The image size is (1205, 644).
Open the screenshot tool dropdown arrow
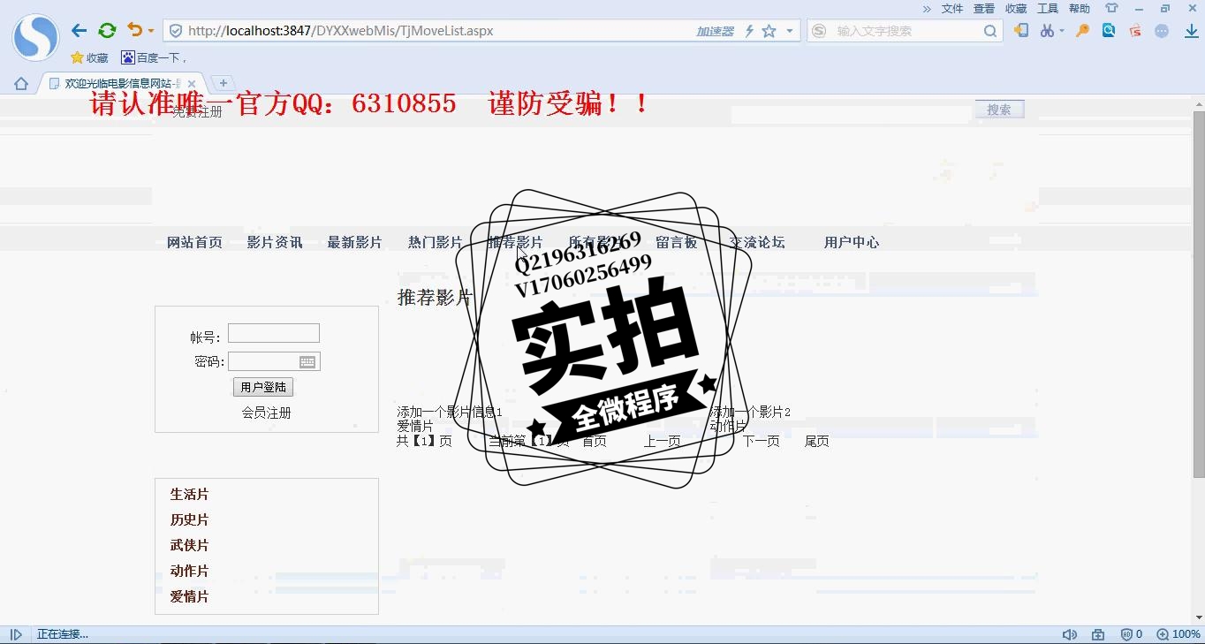click(1061, 31)
